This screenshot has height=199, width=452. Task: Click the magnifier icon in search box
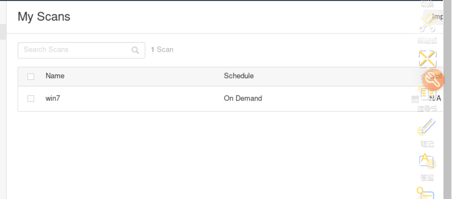pos(135,50)
